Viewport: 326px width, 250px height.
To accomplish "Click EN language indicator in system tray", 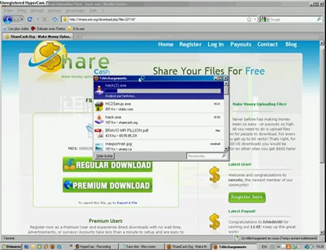I will coord(264,247).
